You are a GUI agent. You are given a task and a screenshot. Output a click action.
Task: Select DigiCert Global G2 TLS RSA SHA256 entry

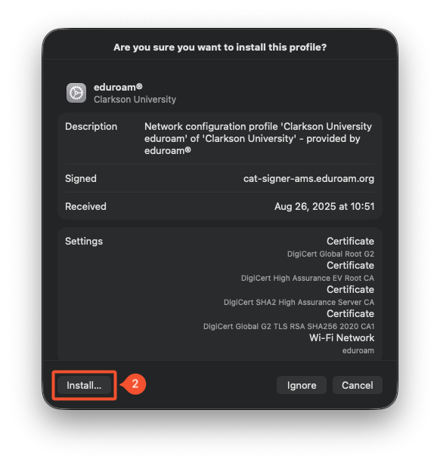pos(289,326)
